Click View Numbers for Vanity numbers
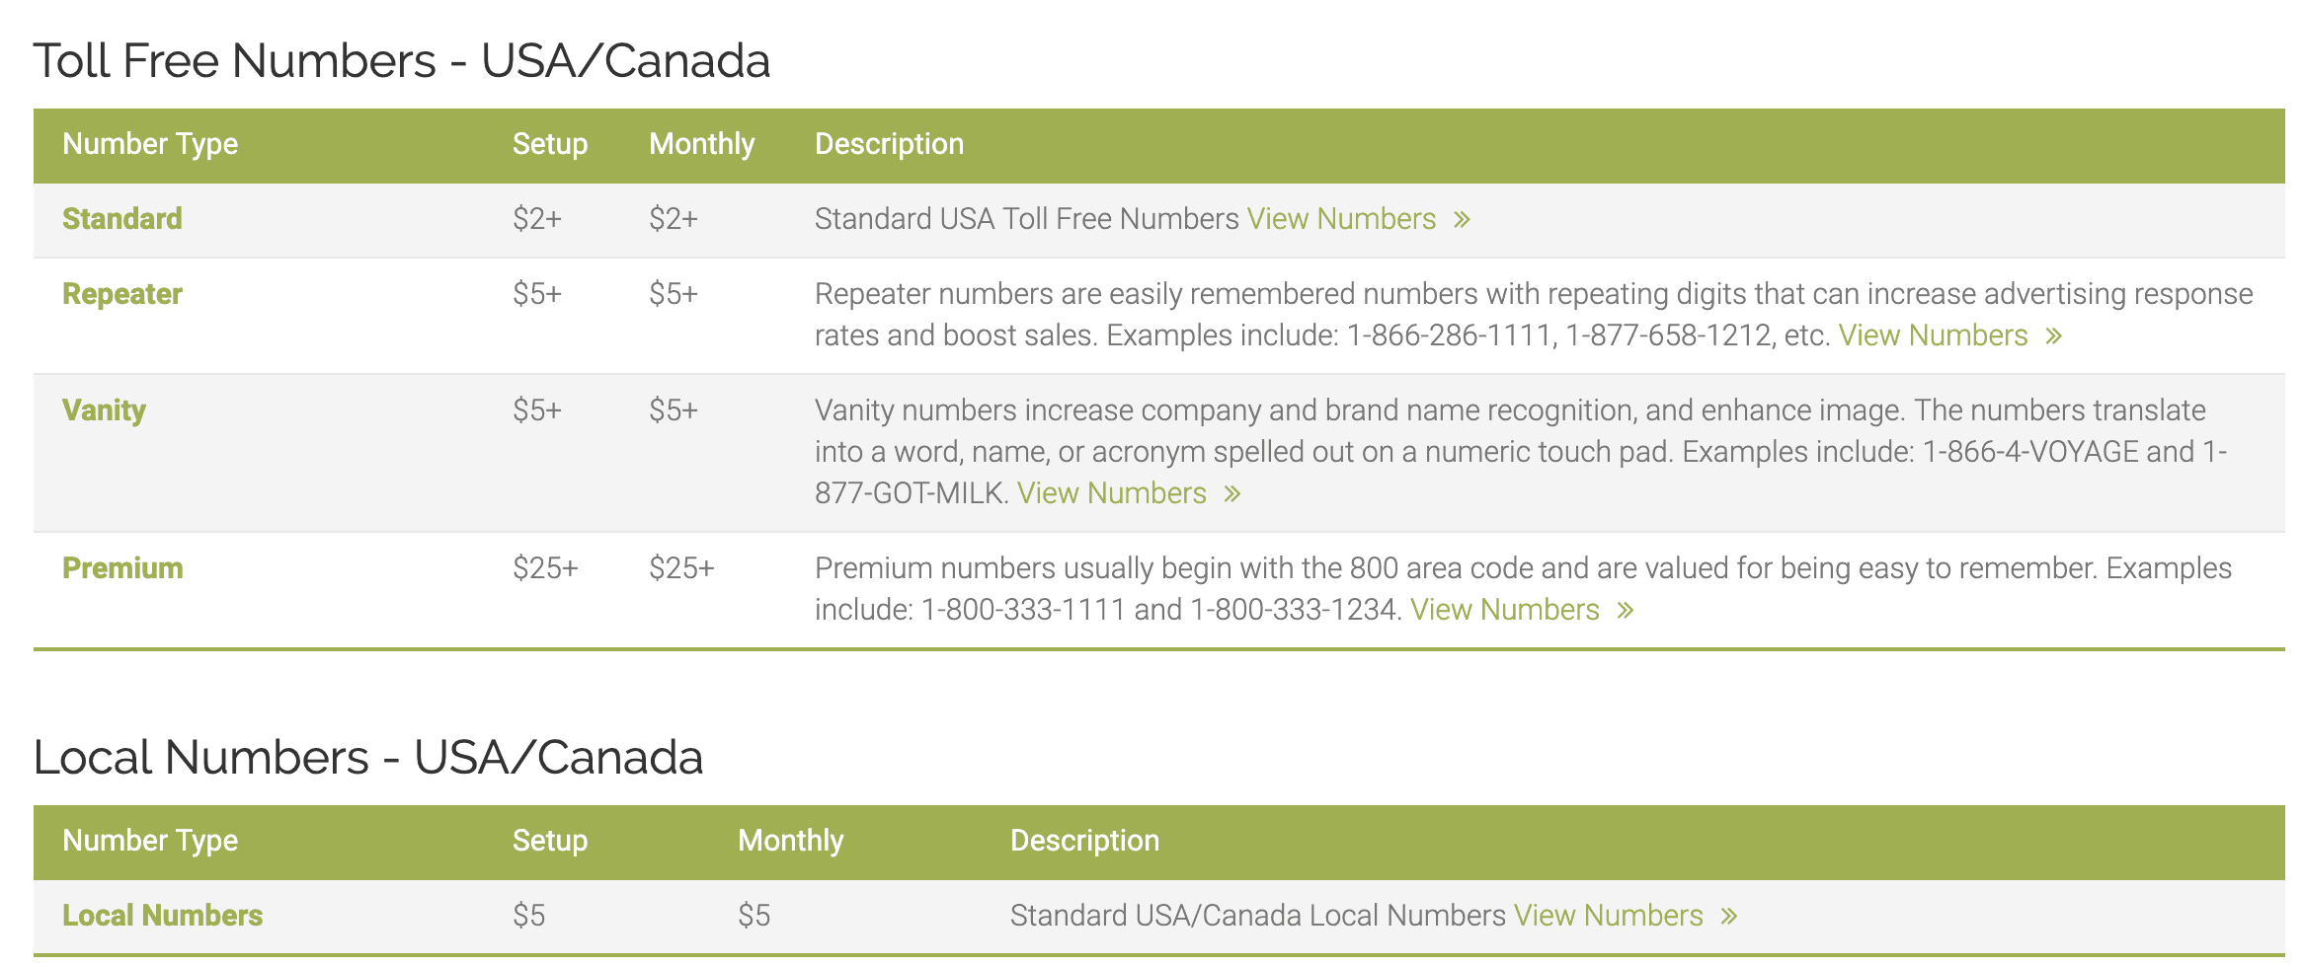The height and width of the screenshot is (967, 2303). (1112, 493)
